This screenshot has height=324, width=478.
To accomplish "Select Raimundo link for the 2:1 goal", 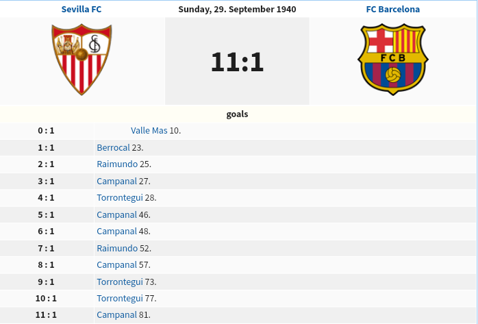I will 117,164.
